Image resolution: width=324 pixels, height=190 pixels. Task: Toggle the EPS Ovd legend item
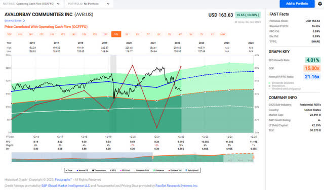tap(125, 170)
